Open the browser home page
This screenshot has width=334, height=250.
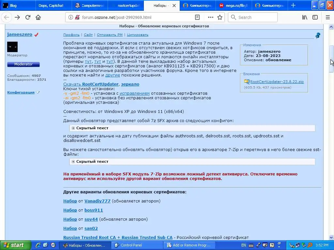pyautogui.click(x=38, y=18)
